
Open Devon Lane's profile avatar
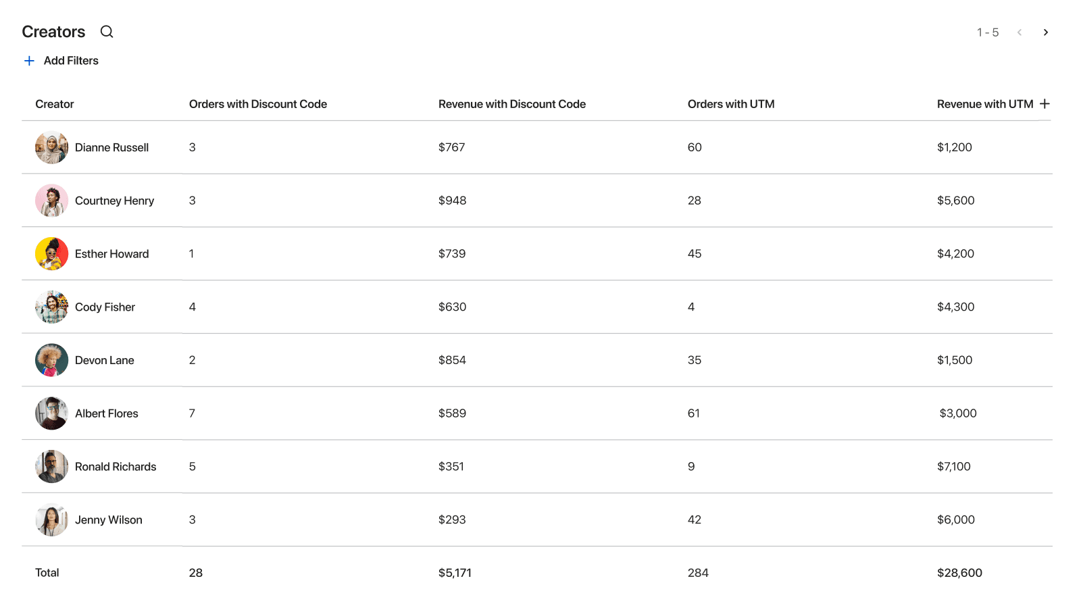tap(51, 360)
